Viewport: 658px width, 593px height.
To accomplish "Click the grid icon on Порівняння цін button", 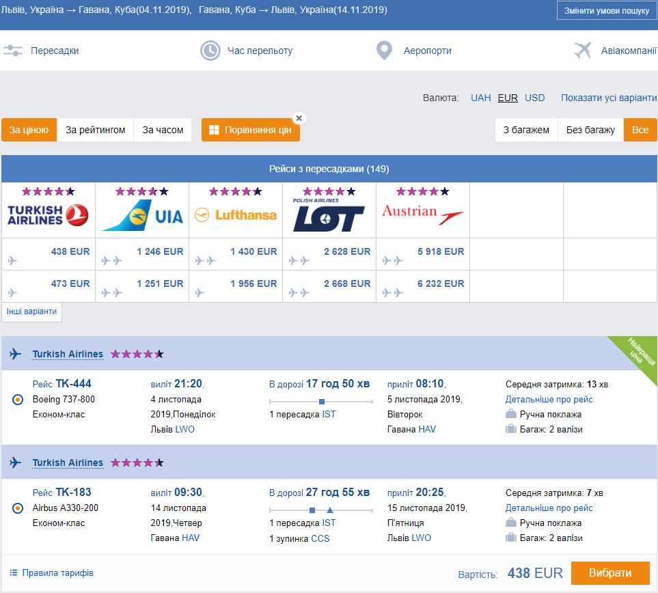I will click(x=214, y=130).
